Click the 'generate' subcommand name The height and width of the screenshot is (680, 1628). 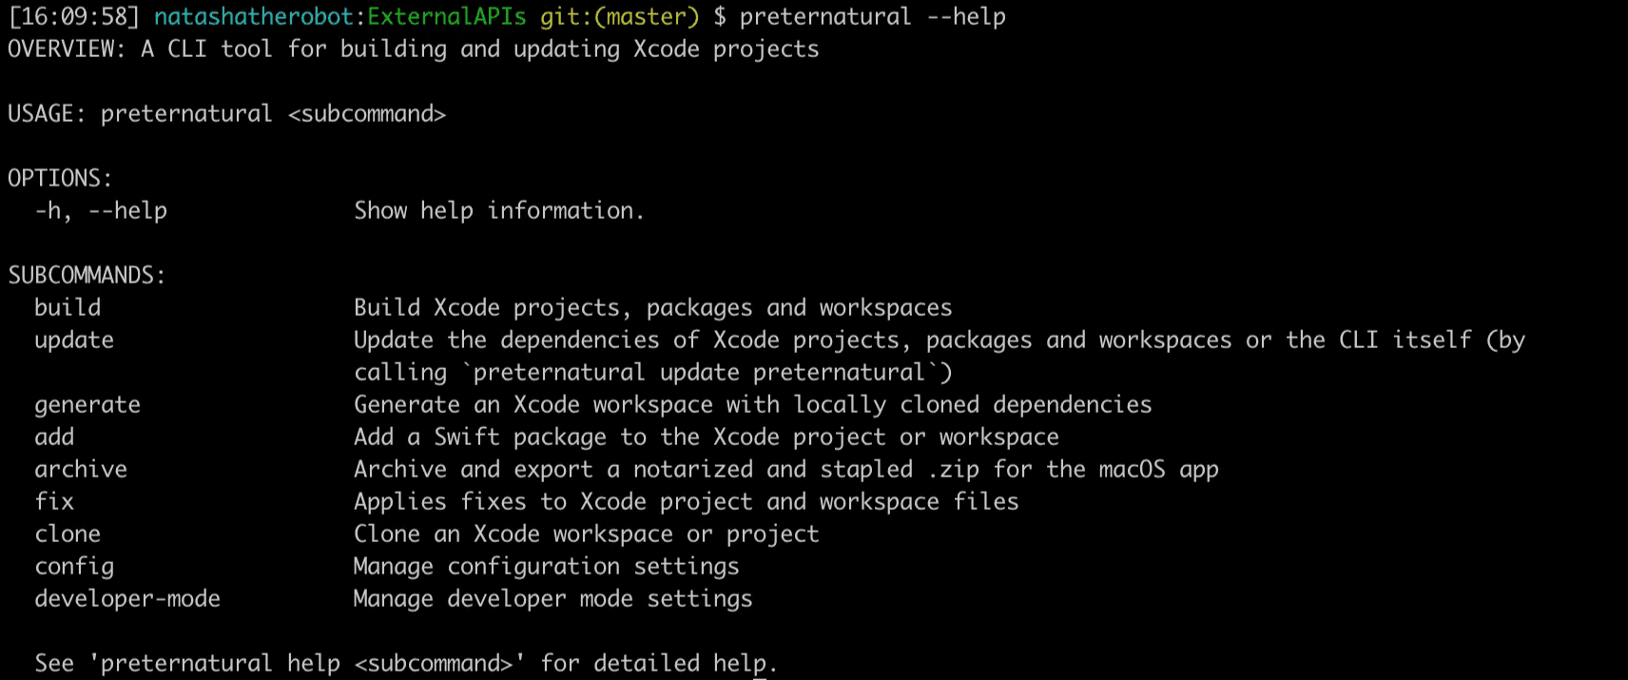pyautogui.click(x=87, y=405)
